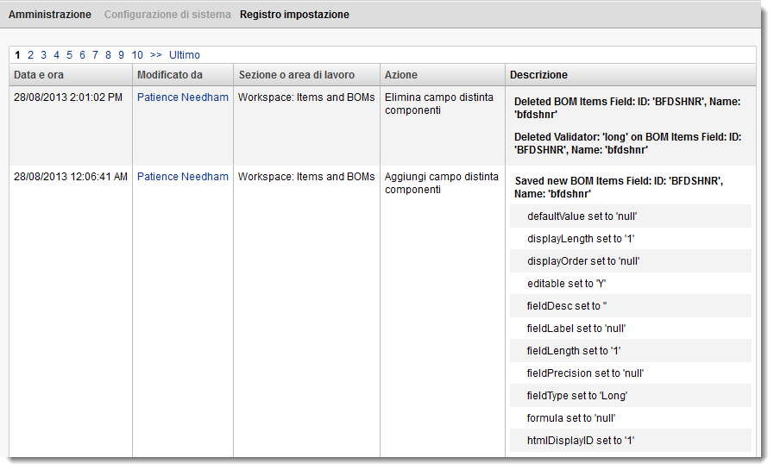This screenshot has height=470, width=774.
Task: Go to page 3 of log
Action: [x=43, y=55]
